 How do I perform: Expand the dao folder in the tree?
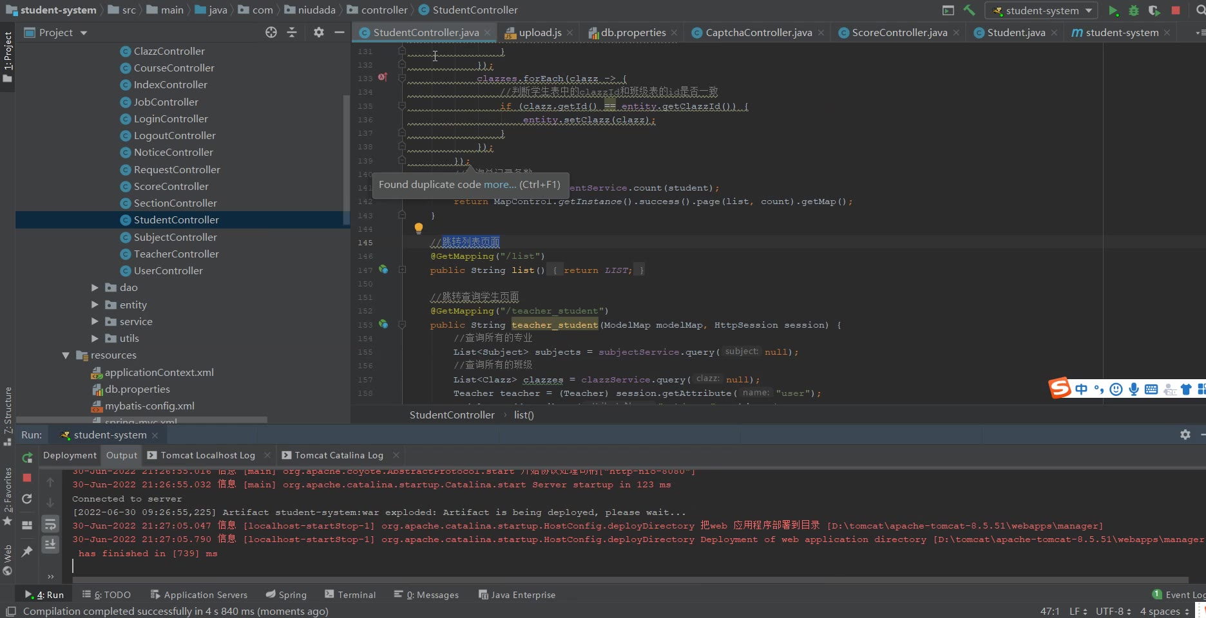click(95, 288)
